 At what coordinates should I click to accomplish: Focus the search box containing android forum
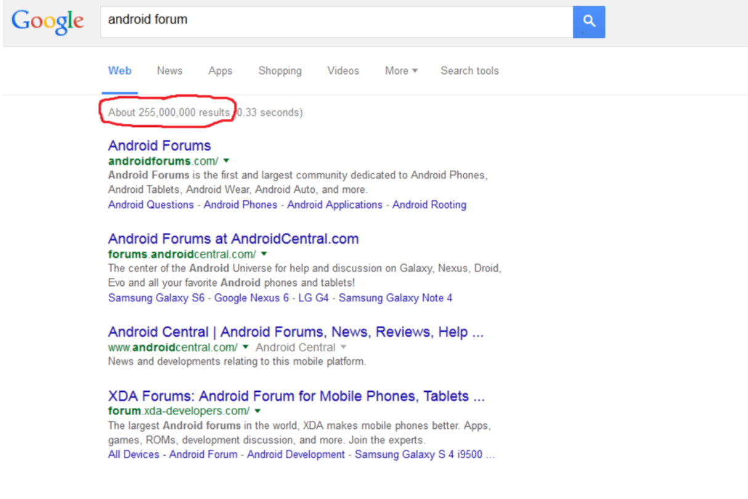(x=336, y=22)
